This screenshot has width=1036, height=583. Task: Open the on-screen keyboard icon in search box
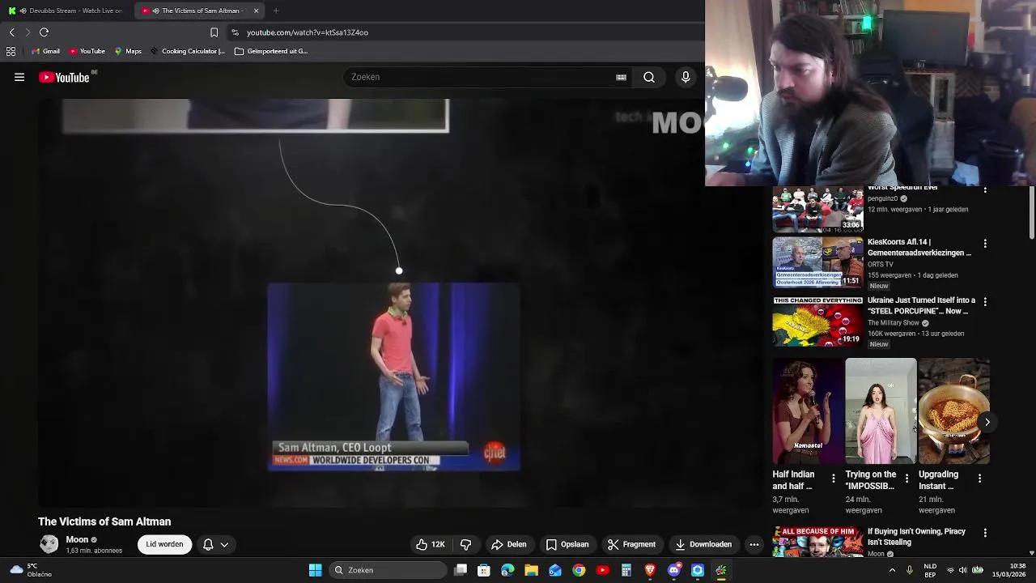pyautogui.click(x=621, y=77)
